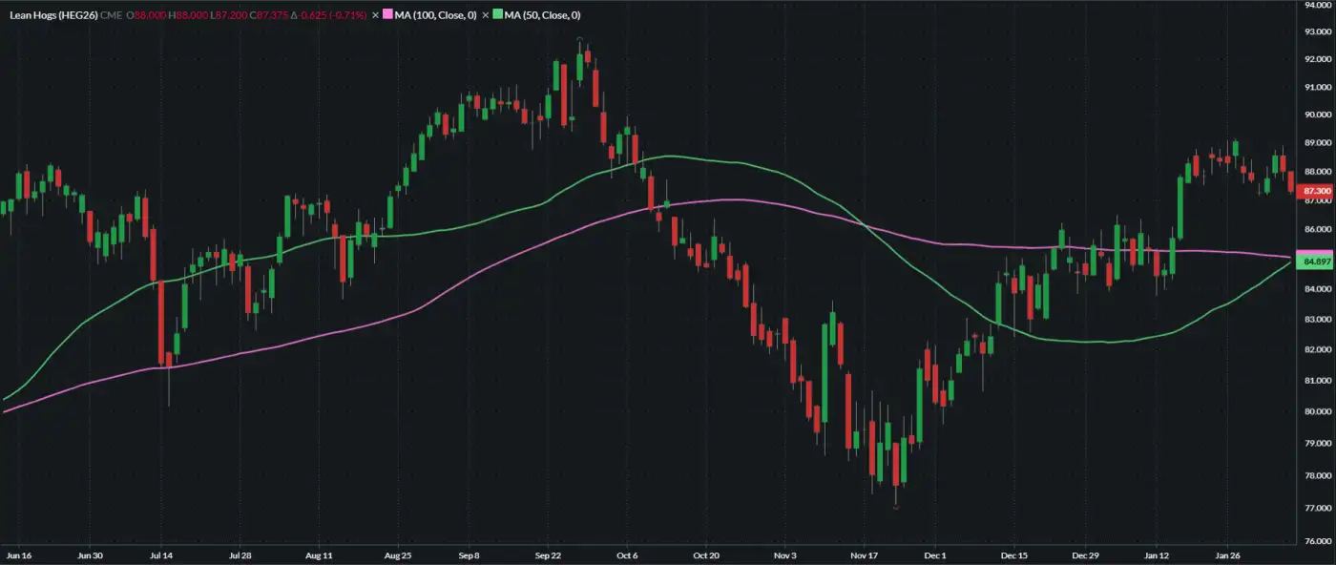The height and width of the screenshot is (565, 1336).
Task: Remove the MA (50, Close, 0) indicator
Action: click(484, 15)
